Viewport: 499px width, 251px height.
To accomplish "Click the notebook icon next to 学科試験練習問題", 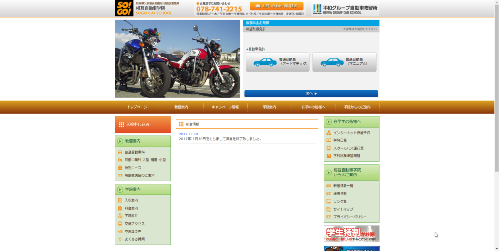I will click(329, 156).
